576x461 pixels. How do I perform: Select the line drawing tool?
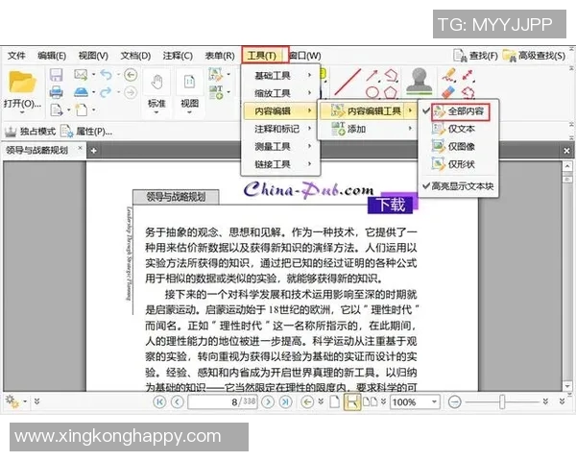coord(348,82)
